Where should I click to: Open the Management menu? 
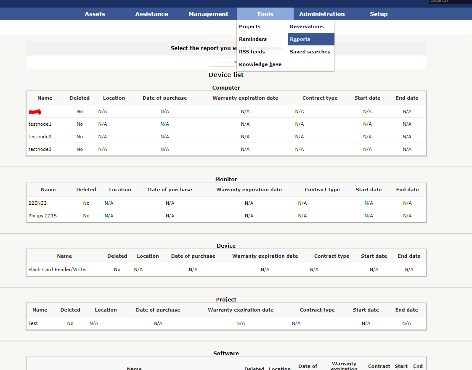point(208,14)
